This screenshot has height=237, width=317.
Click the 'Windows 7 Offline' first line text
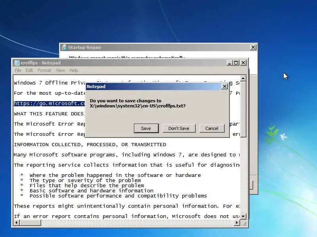50,83
